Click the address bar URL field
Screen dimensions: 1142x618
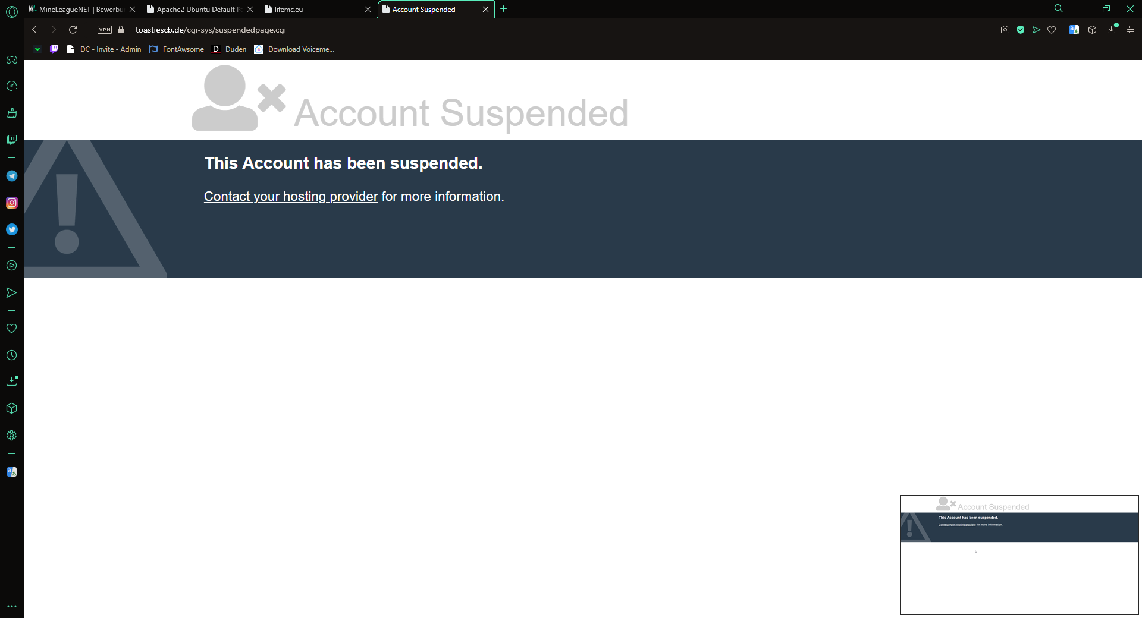click(211, 30)
